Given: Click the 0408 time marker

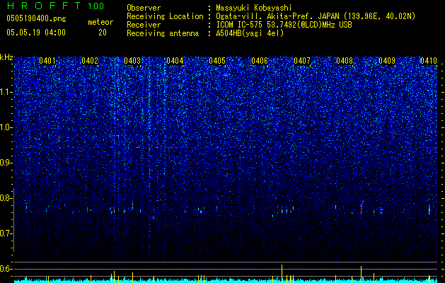Looking at the screenshot, I should (x=345, y=60).
